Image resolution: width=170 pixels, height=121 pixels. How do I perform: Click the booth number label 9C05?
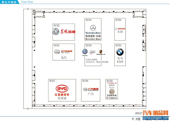coord(118,45)
